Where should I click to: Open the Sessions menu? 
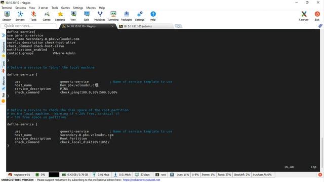tap(20, 8)
